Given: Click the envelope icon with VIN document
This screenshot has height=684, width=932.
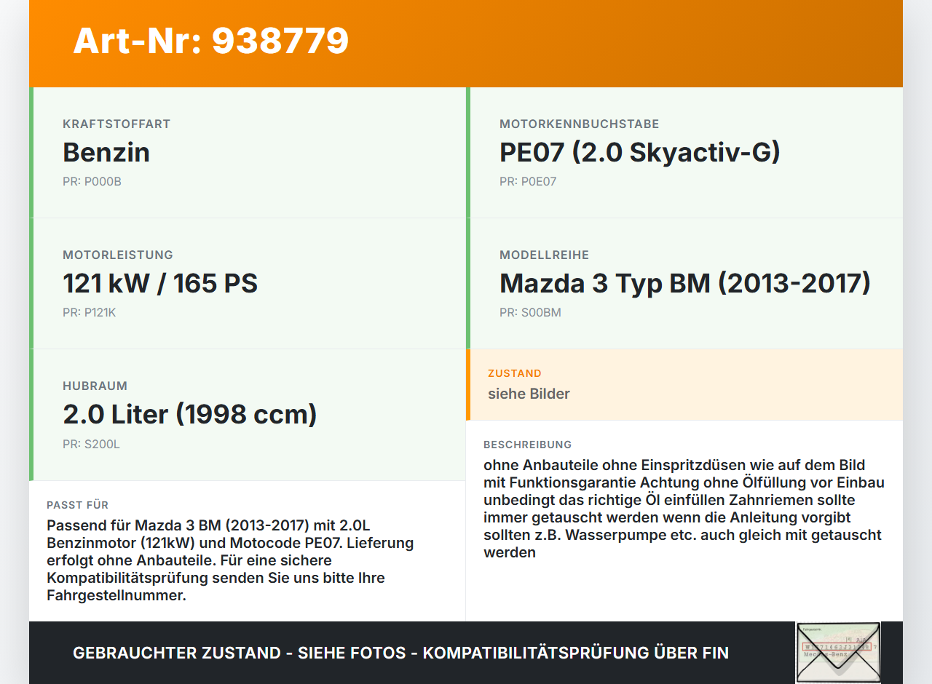Looking at the screenshot, I should click(x=838, y=652).
